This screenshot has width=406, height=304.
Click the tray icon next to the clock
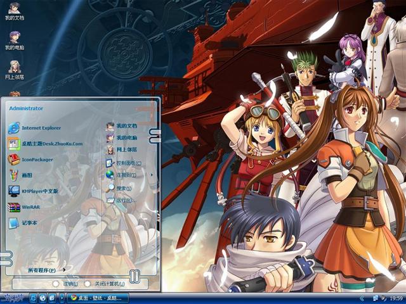click(383, 298)
